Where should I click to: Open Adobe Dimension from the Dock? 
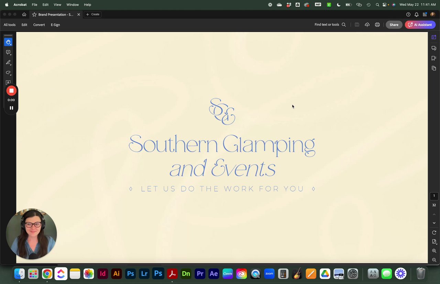186,274
